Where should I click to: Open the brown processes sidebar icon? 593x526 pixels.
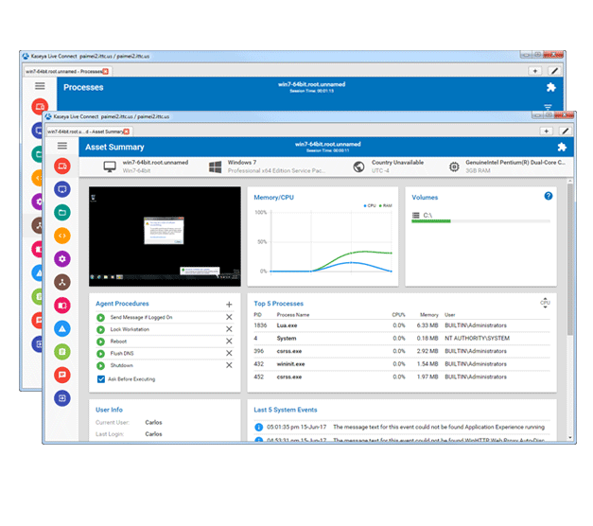point(62,282)
